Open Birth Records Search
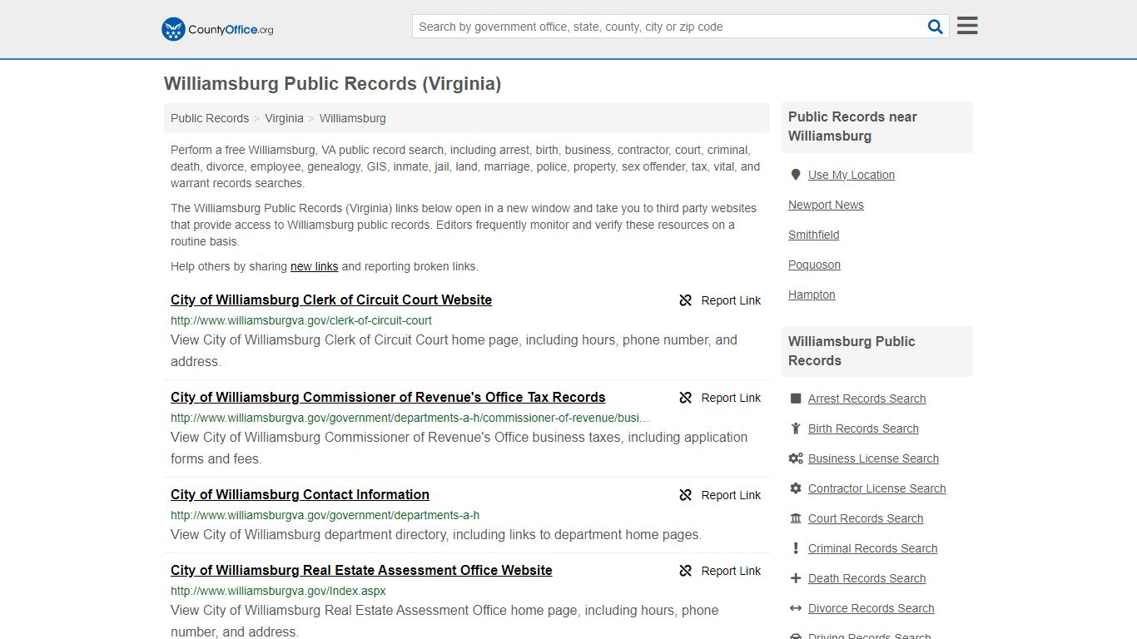The width and height of the screenshot is (1137, 639). coord(863,428)
